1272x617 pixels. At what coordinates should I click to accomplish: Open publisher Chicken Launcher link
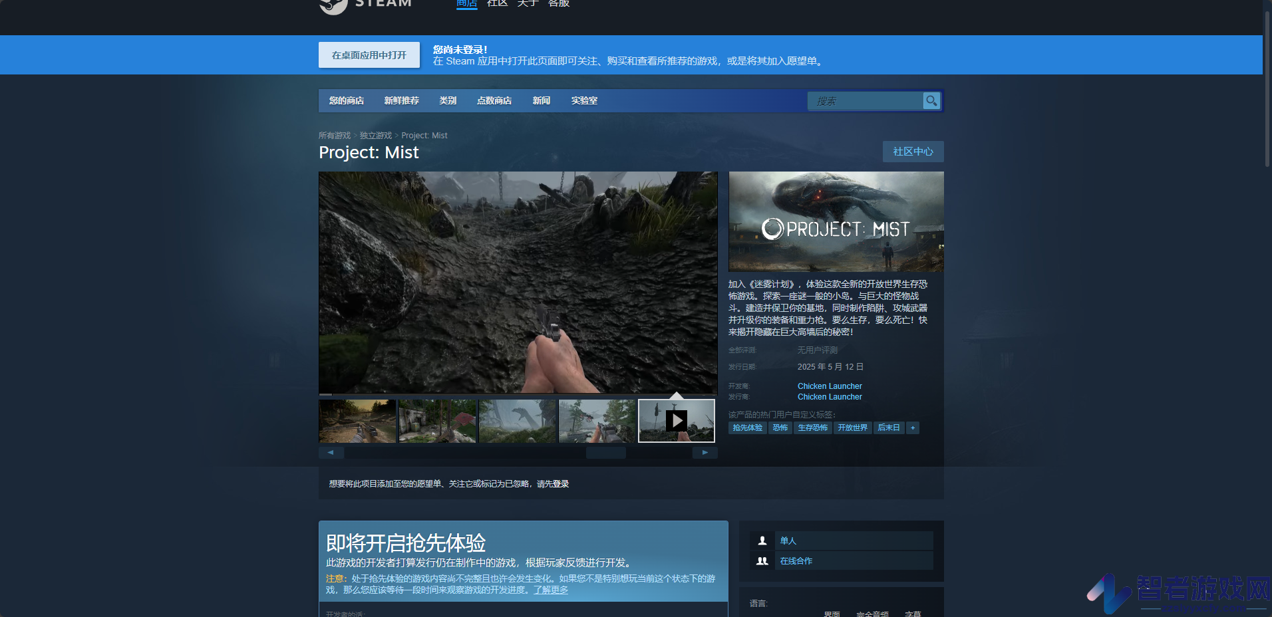coord(830,397)
